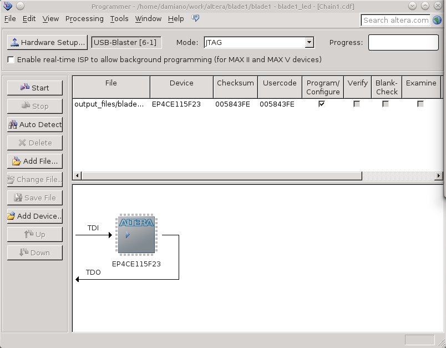Open the Processing menu
The height and width of the screenshot is (348, 446).
click(84, 19)
